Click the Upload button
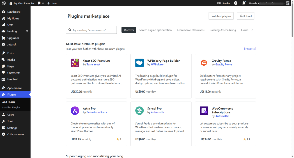The height and width of the screenshot is (158, 294). tap(245, 16)
